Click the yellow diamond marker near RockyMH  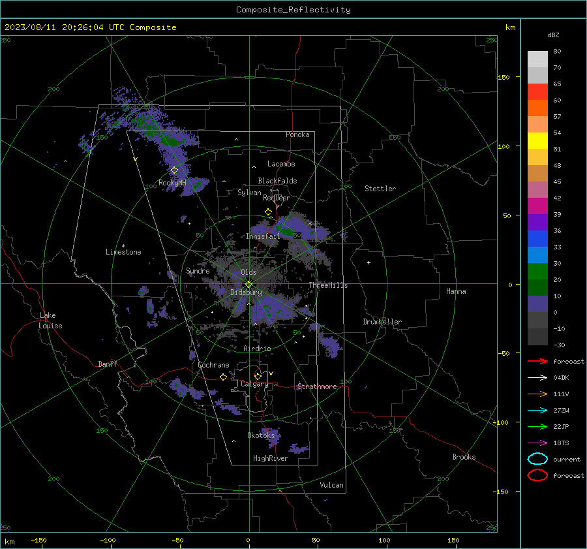point(174,170)
